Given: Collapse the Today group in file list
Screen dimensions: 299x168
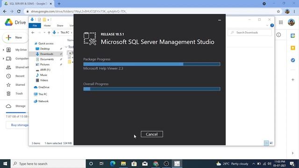Looking at the screenshot, I should click(66, 47).
